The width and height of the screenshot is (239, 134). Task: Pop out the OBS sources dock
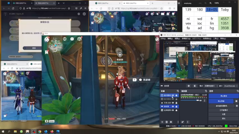point(178,91)
